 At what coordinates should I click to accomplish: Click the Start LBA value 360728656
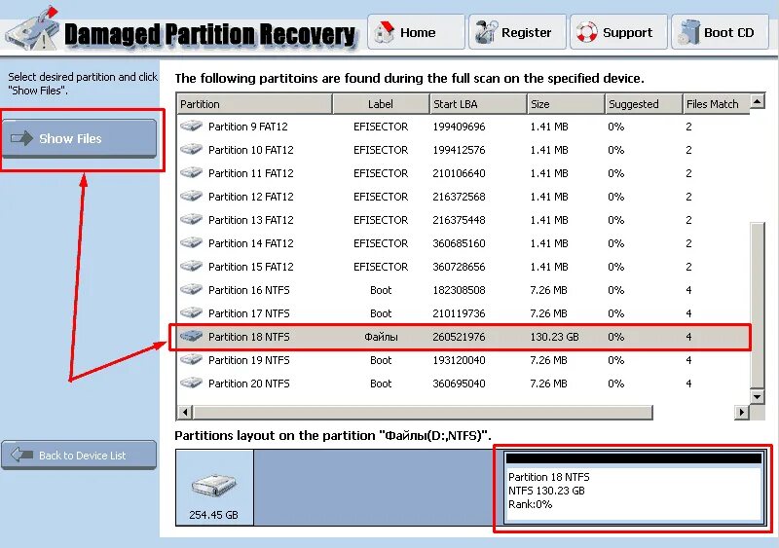[459, 267]
